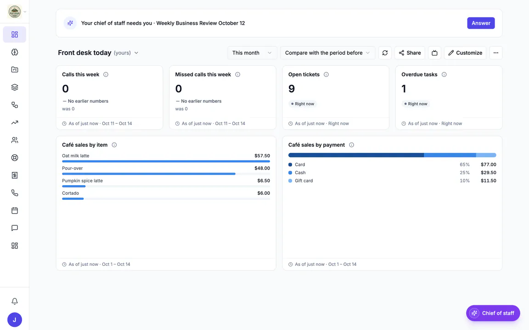
Task: Open the notifications bell
Action: coord(15,302)
